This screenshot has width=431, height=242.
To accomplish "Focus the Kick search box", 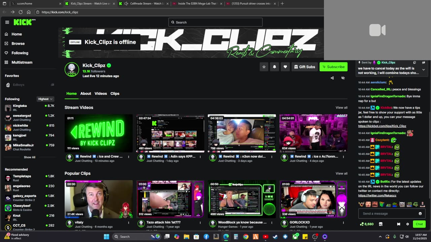I will pos(215,22).
